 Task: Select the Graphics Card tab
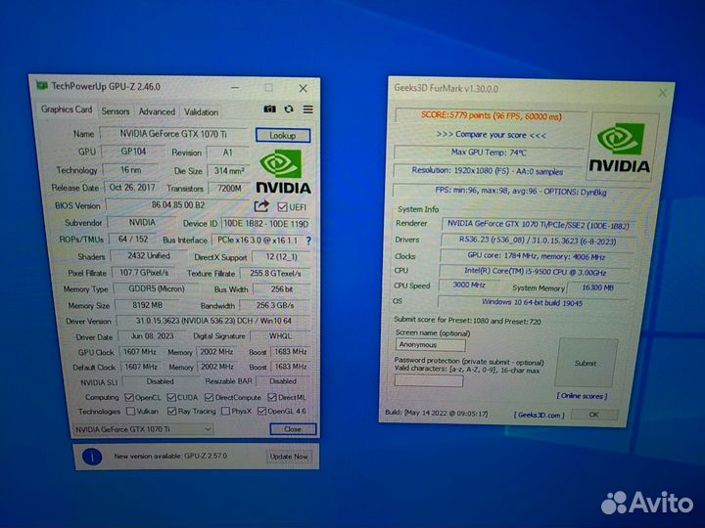67,110
